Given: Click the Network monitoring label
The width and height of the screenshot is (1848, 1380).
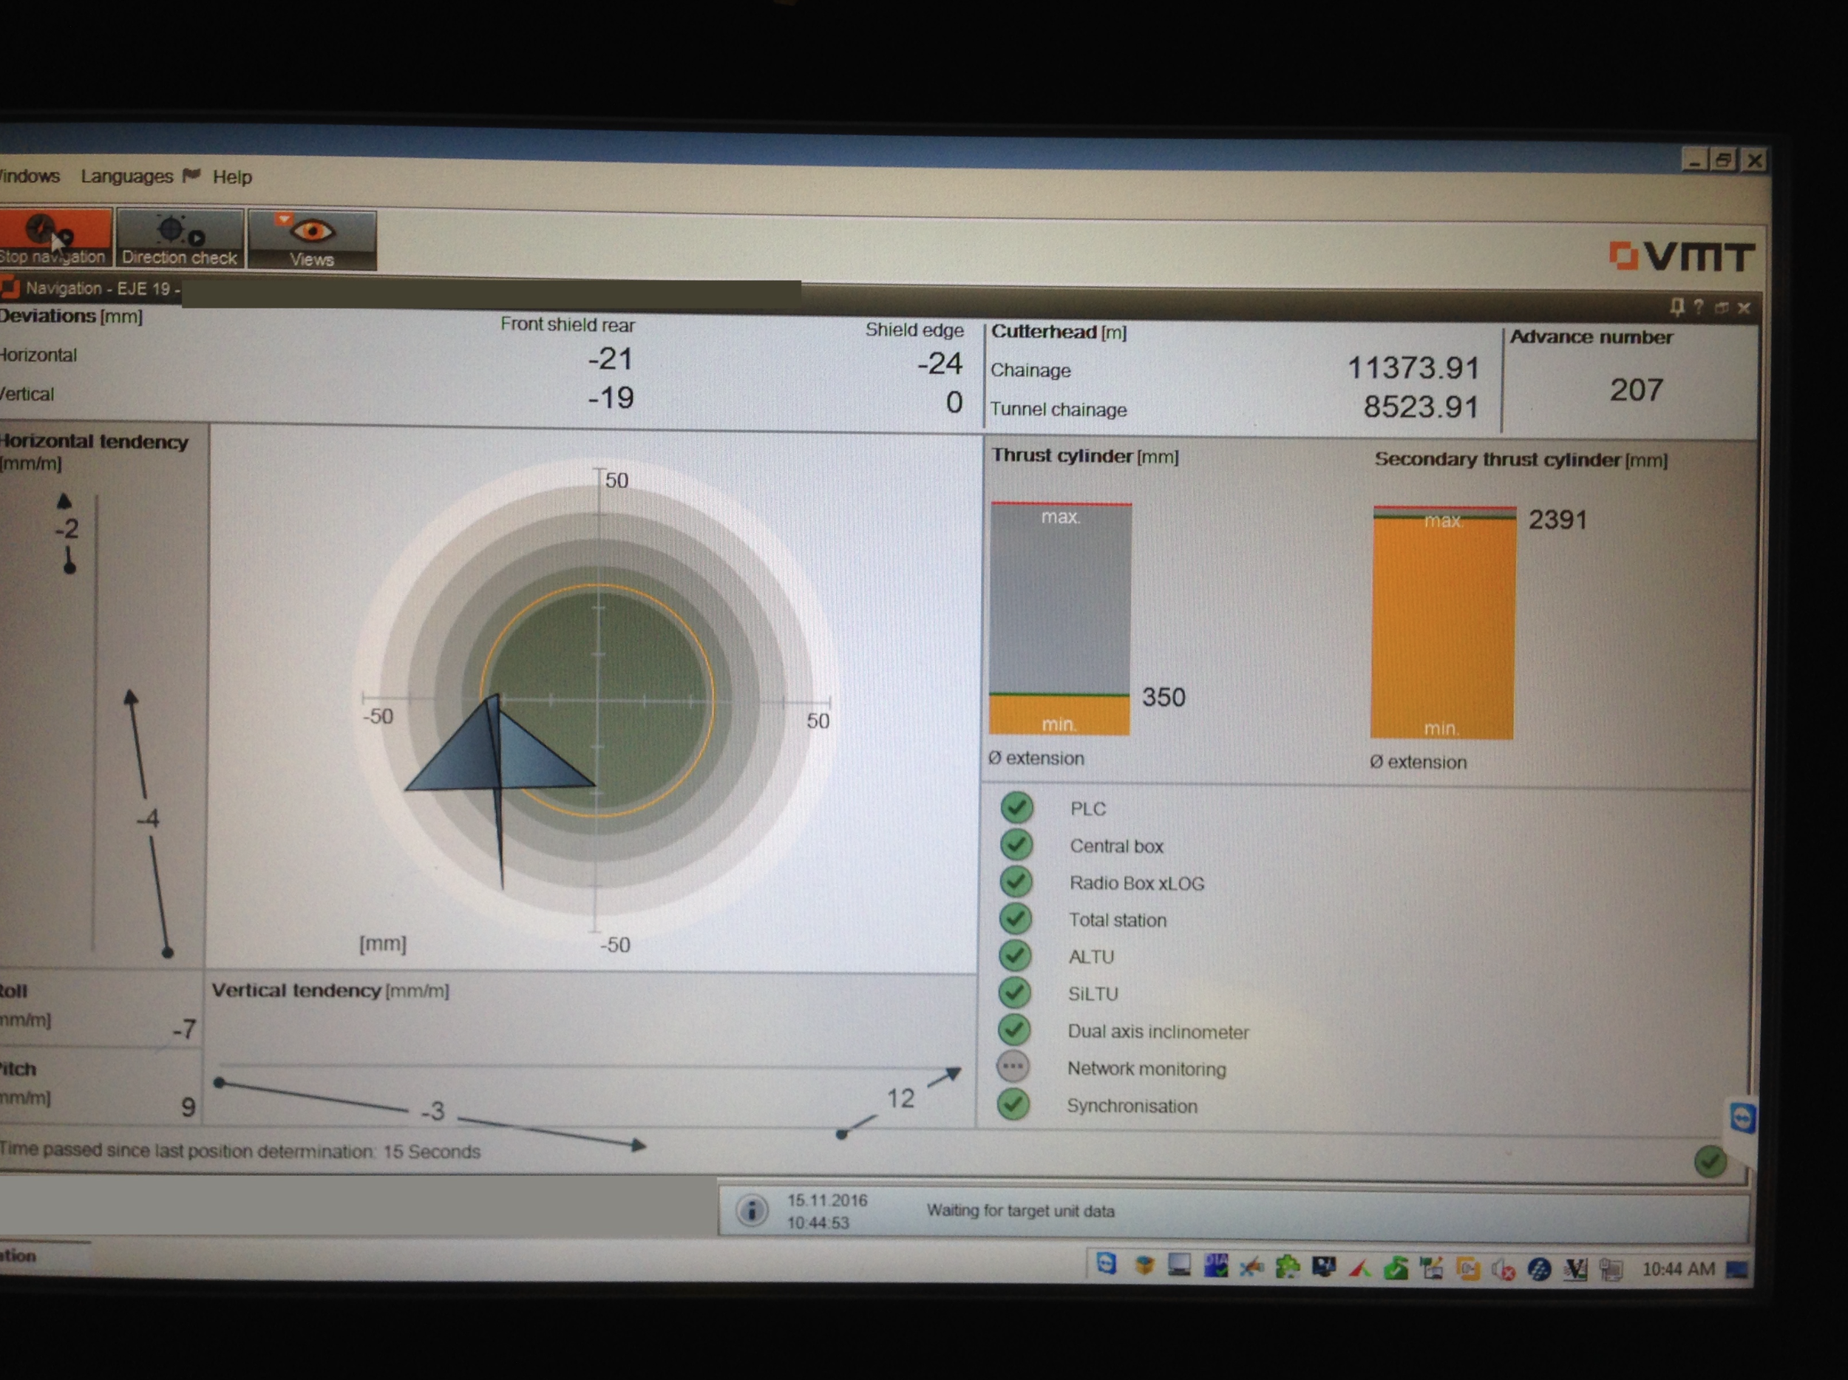Looking at the screenshot, I should 1146,1068.
